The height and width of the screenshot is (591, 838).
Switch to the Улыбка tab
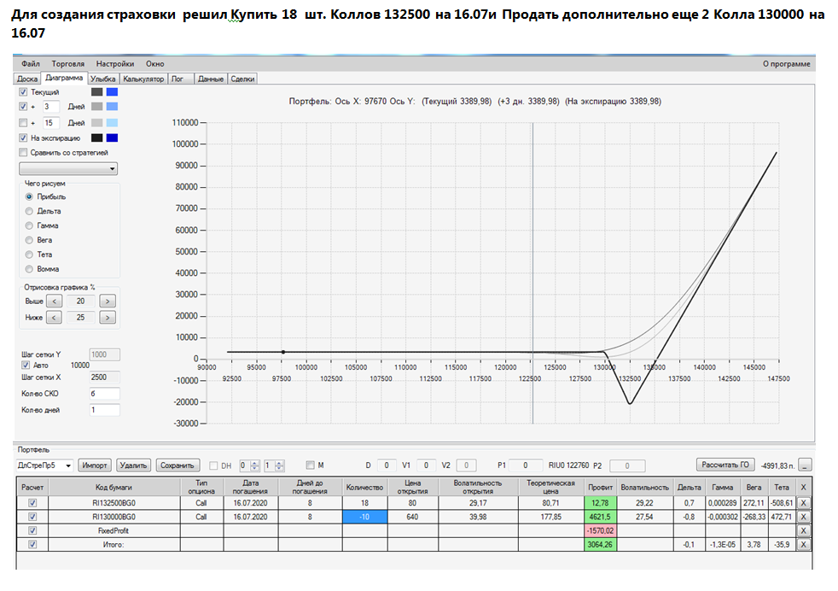(102, 79)
